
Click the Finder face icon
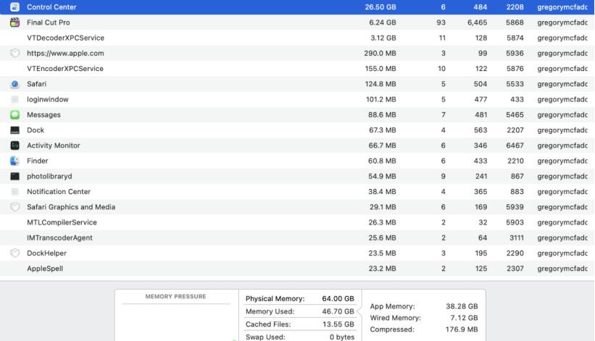click(x=14, y=161)
